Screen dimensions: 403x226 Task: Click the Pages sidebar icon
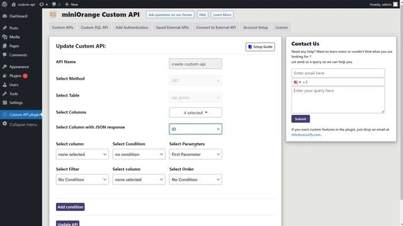pyautogui.click(x=4, y=46)
